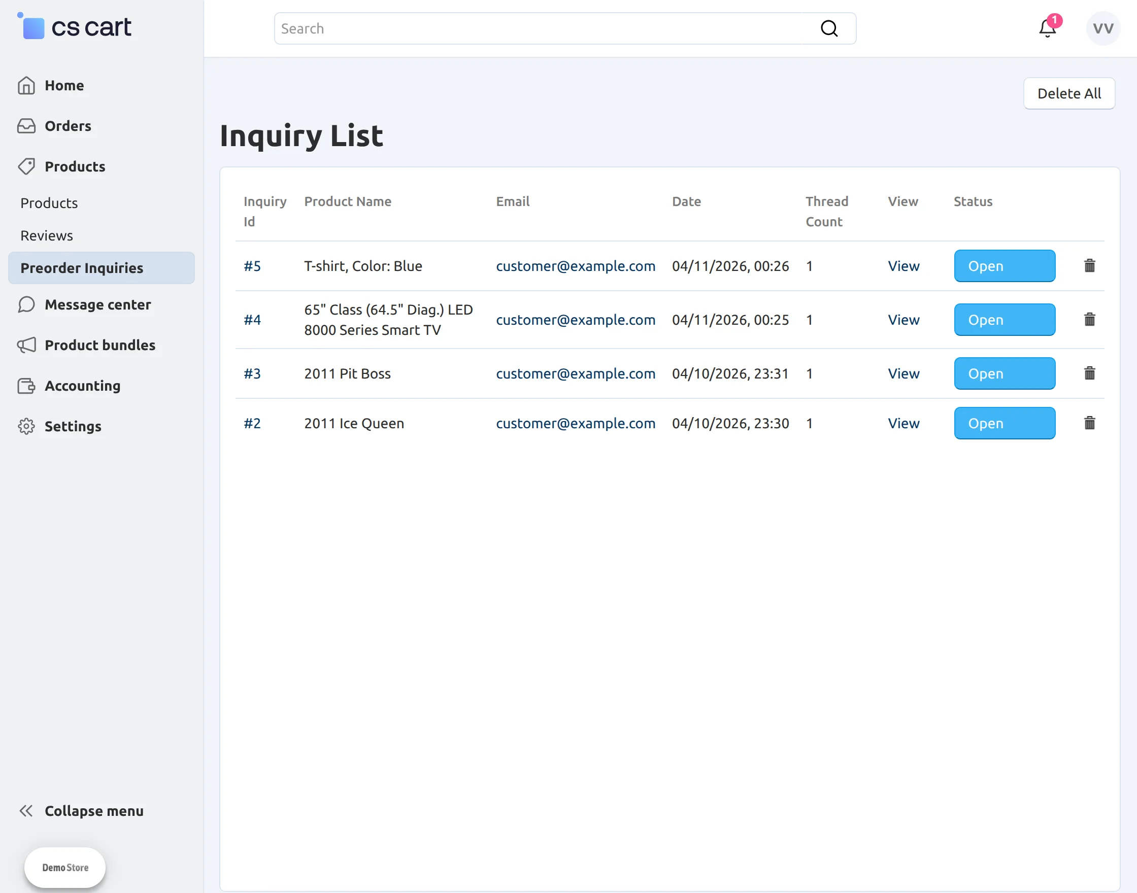Open notifications via the bell icon

[1047, 29]
